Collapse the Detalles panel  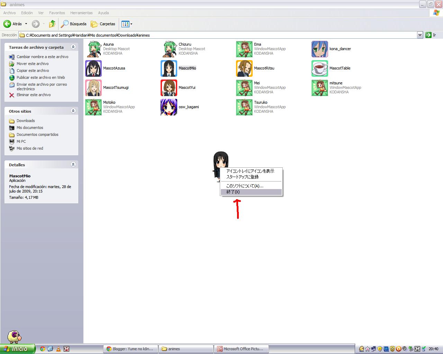[73, 165]
